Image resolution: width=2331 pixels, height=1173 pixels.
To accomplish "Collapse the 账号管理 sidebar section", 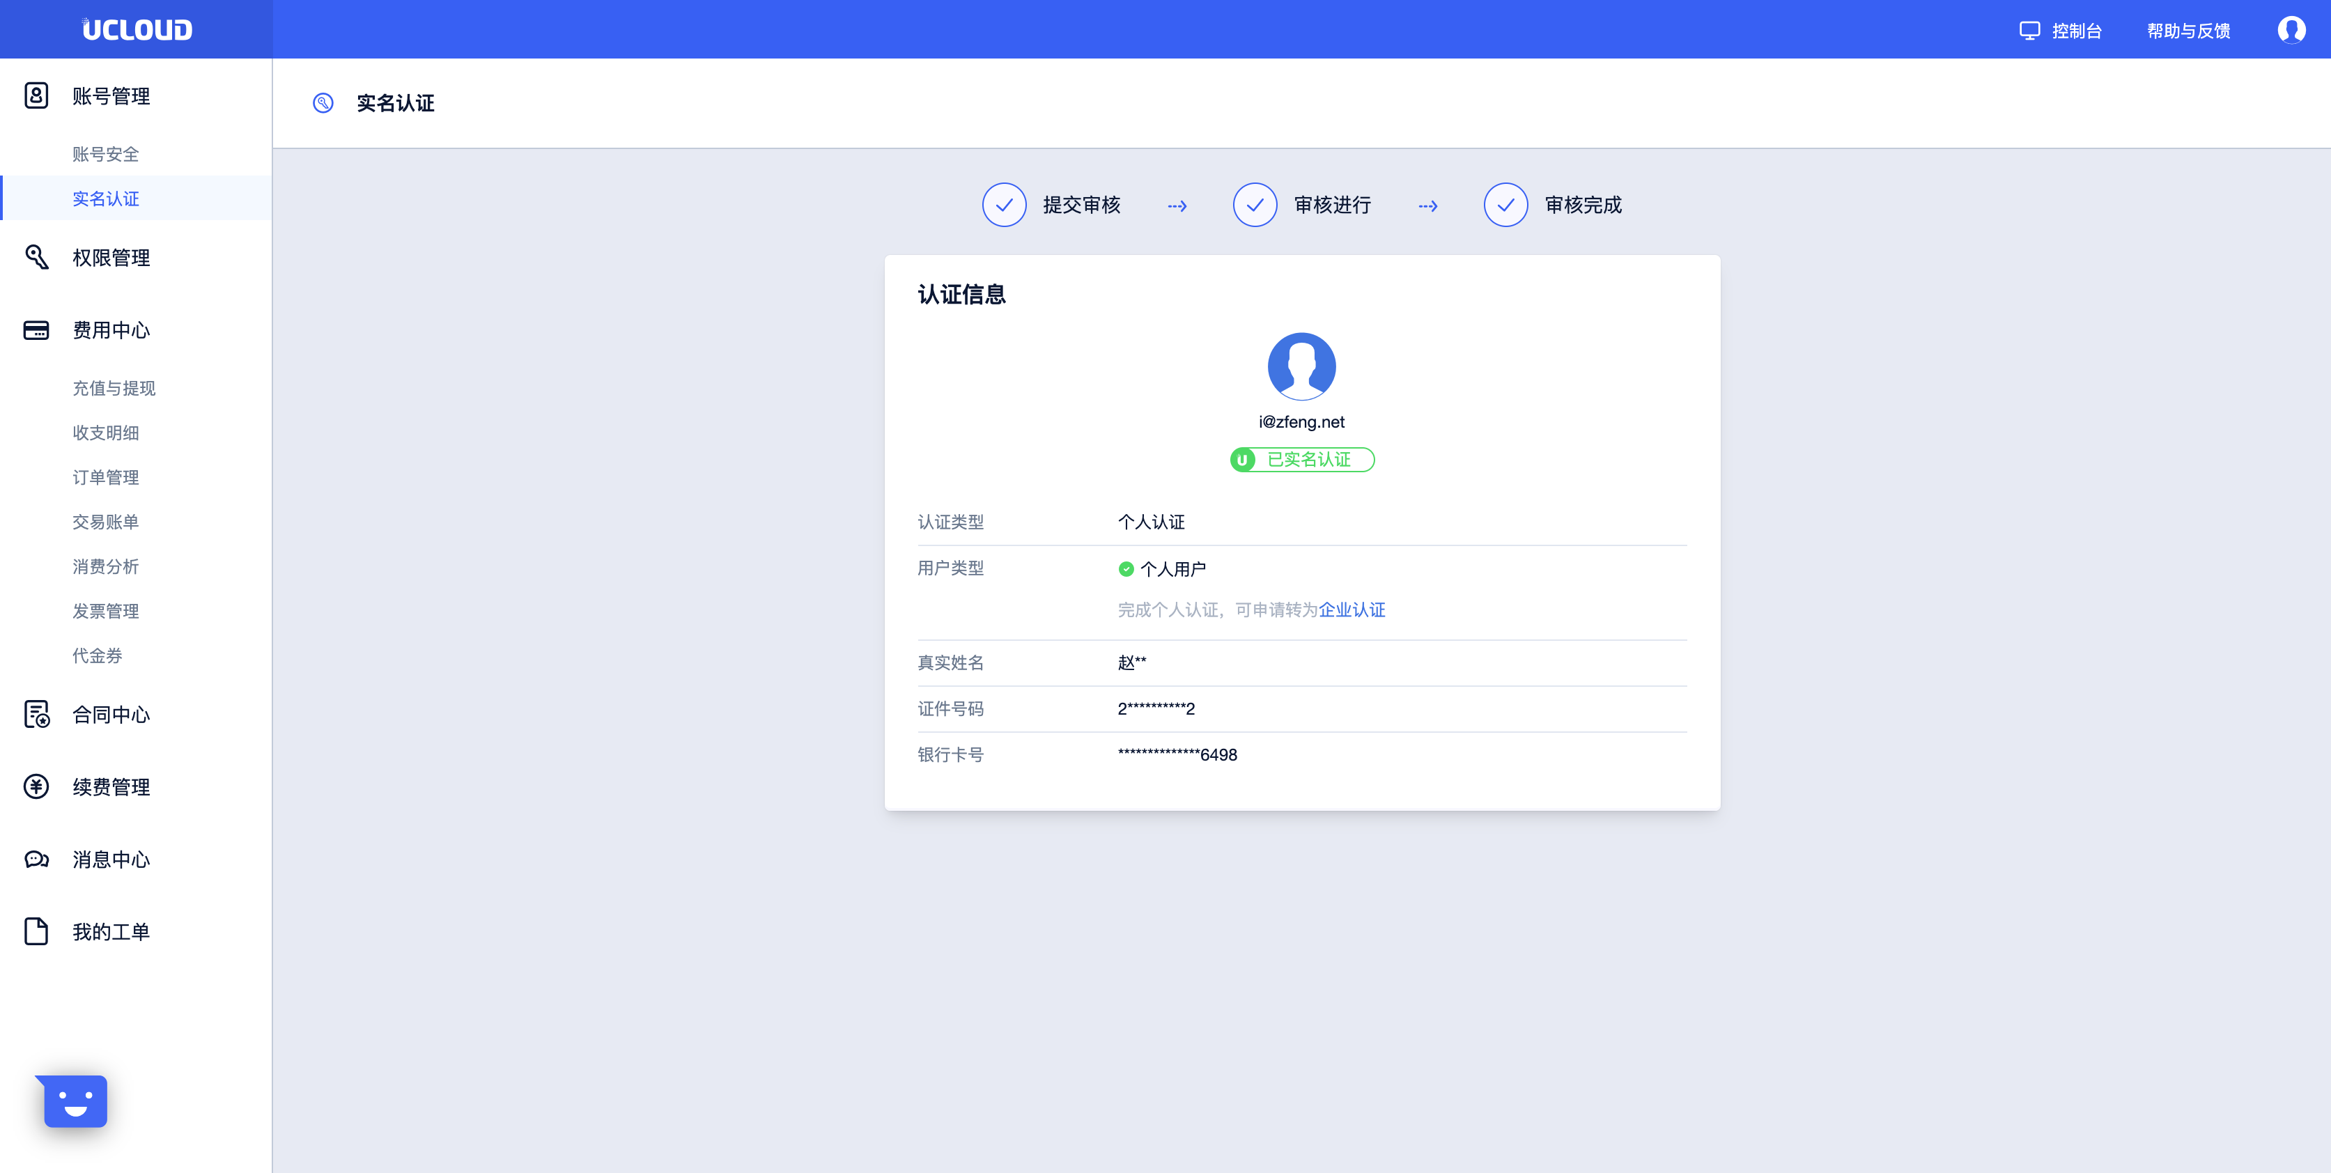I will (x=111, y=96).
